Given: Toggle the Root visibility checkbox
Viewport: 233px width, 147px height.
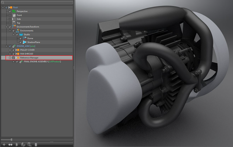Looking at the screenshot, I should point(6,7).
